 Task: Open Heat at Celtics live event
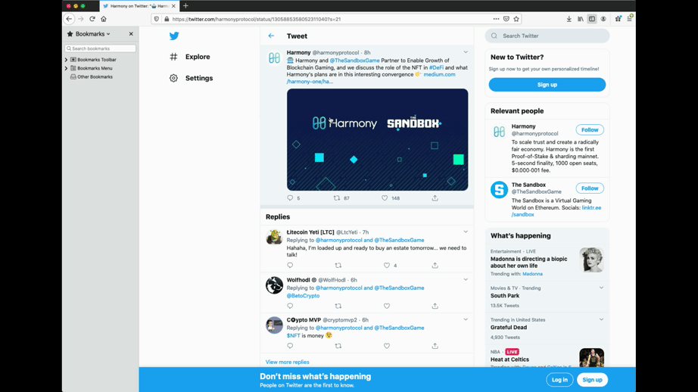509,359
